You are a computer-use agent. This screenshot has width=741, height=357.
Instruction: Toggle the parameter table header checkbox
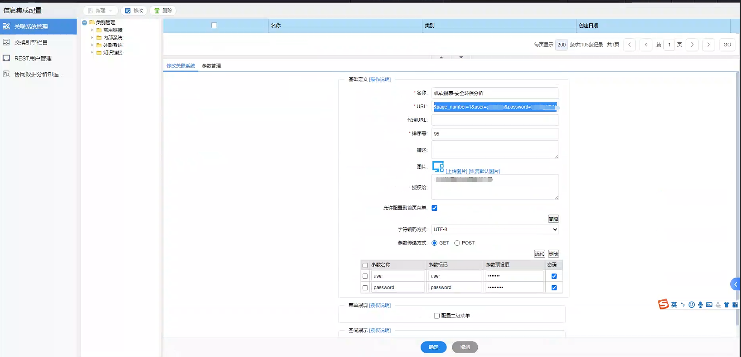(x=365, y=265)
